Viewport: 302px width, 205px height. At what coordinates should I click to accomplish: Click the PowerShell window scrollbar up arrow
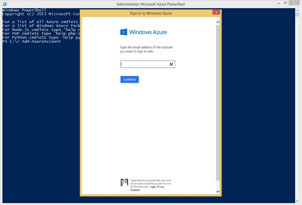pos(297,10)
